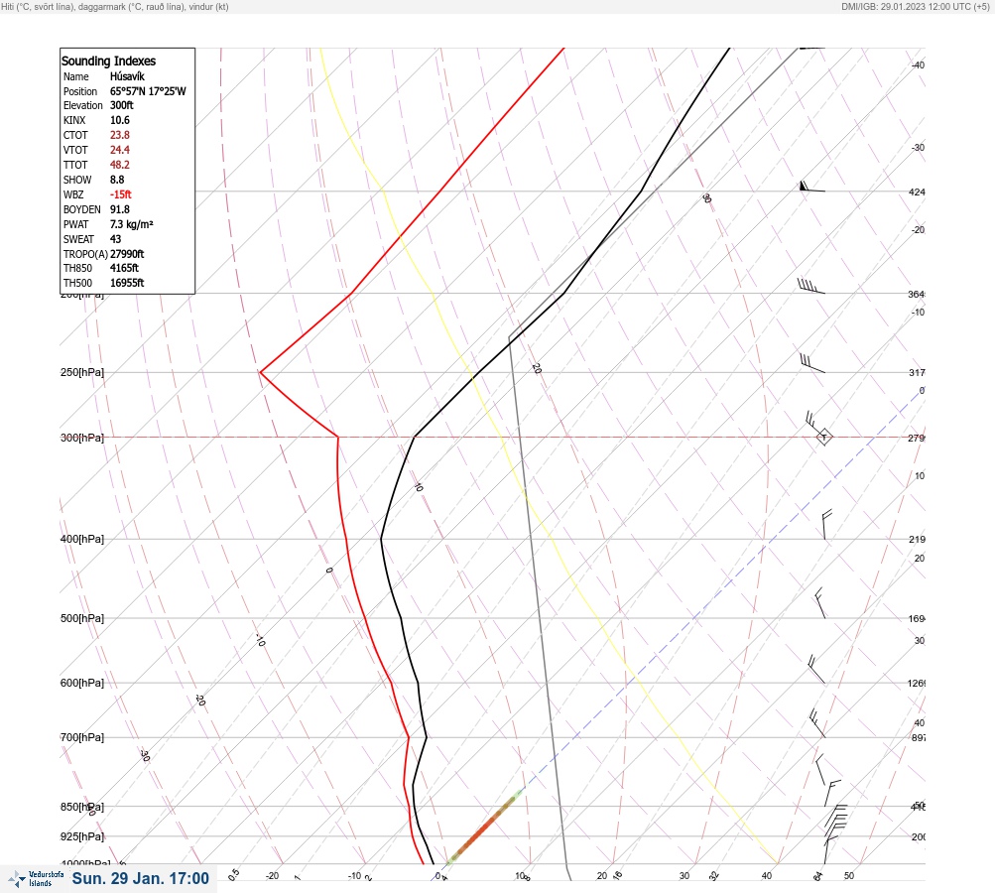Select the SHOW value 8.8
995x893 pixels.
click(x=117, y=180)
